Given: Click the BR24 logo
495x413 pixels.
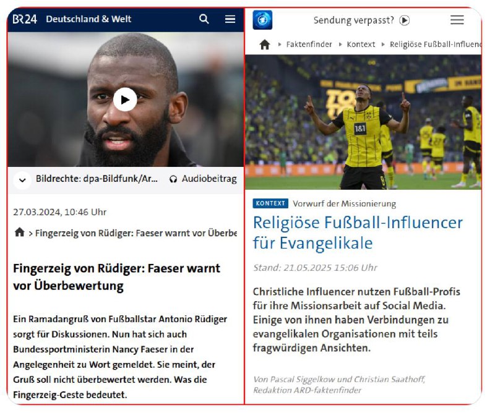Looking at the screenshot, I should click(x=25, y=19).
